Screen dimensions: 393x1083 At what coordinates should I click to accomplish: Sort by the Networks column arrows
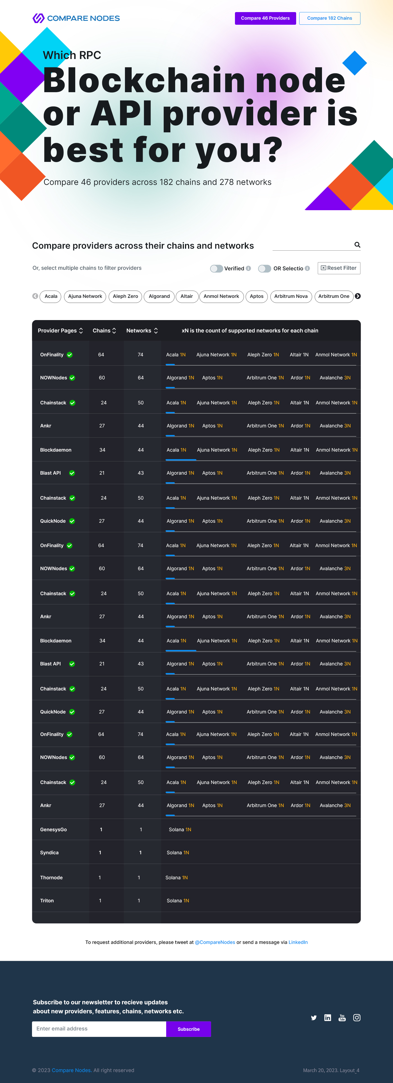click(156, 330)
